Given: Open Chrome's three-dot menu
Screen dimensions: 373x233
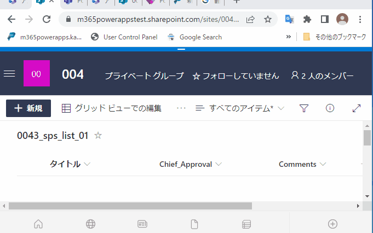Looking at the screenshot, I should 360,19.
